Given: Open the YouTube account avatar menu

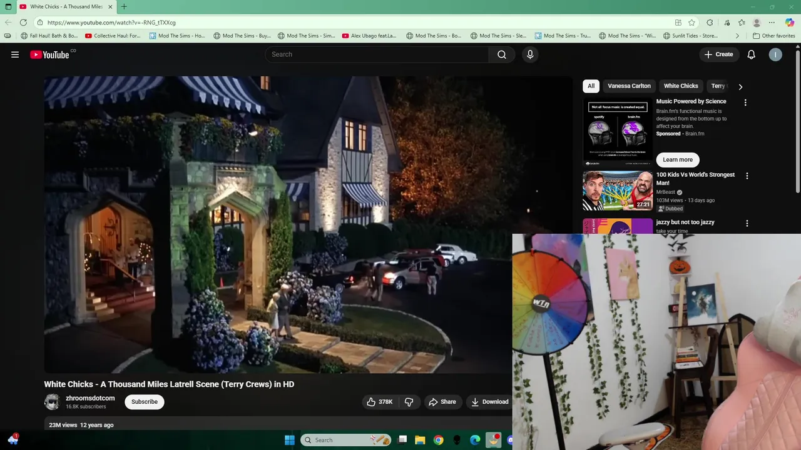Looking at the screenshot, I should click(x=775, y=54).
